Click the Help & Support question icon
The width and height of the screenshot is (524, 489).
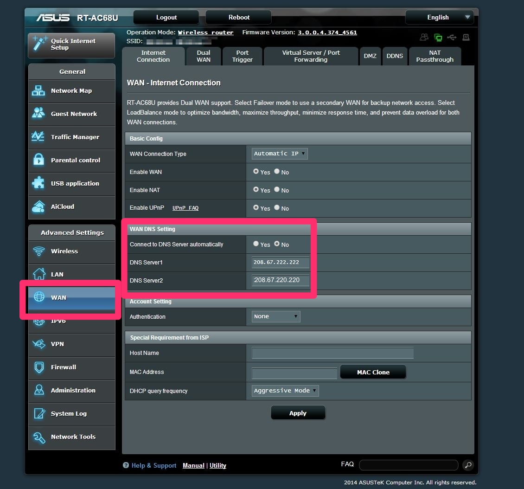coord(126,465)
